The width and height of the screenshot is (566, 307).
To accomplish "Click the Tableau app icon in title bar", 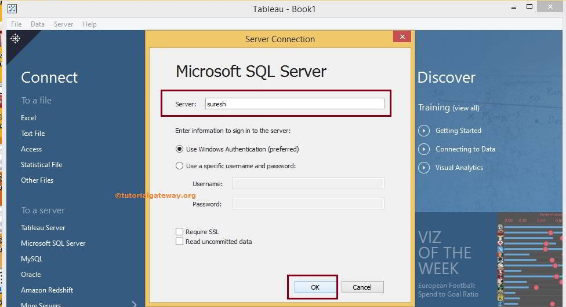I will (12, 8).
